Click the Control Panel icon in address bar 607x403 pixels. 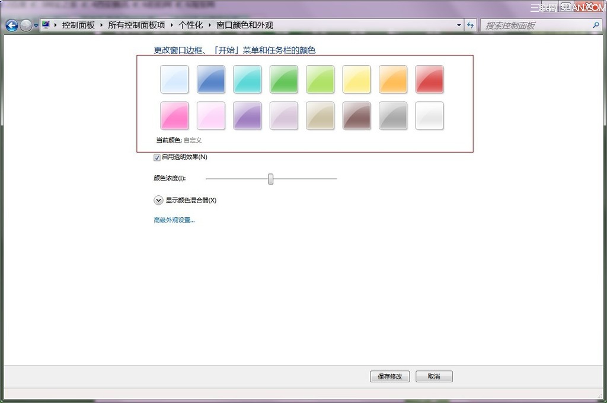[x=46, y=25]
